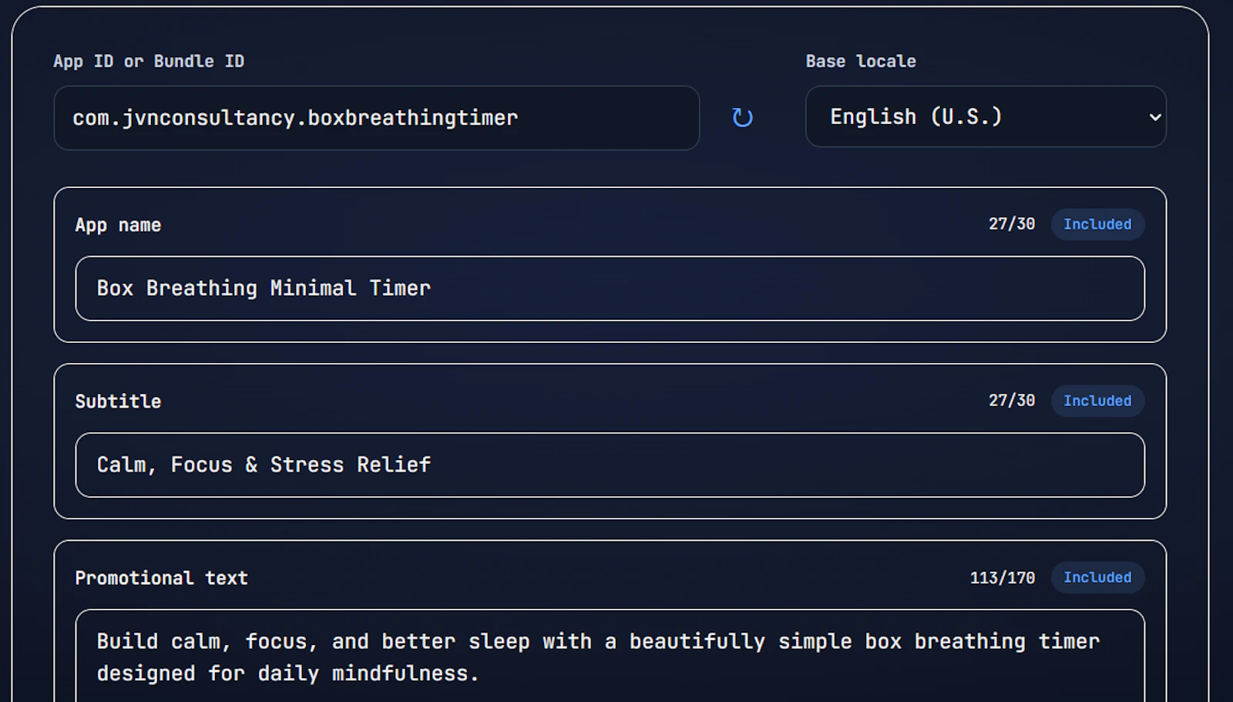
Task: Click the 113/170 character counter
Action: tap(1003, 578)
